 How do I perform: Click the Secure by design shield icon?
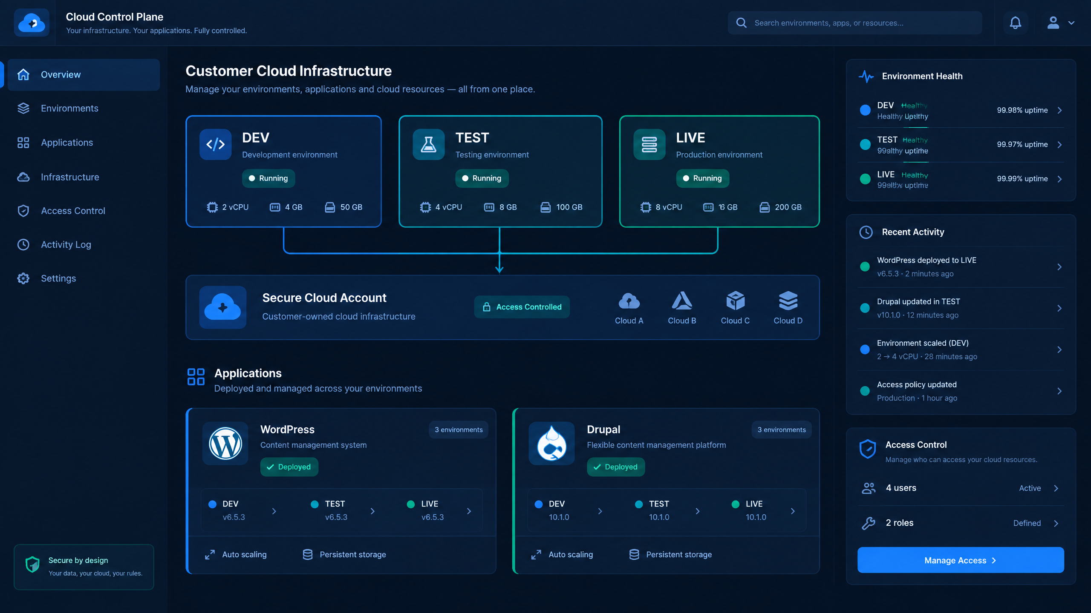tap(32, 565)
